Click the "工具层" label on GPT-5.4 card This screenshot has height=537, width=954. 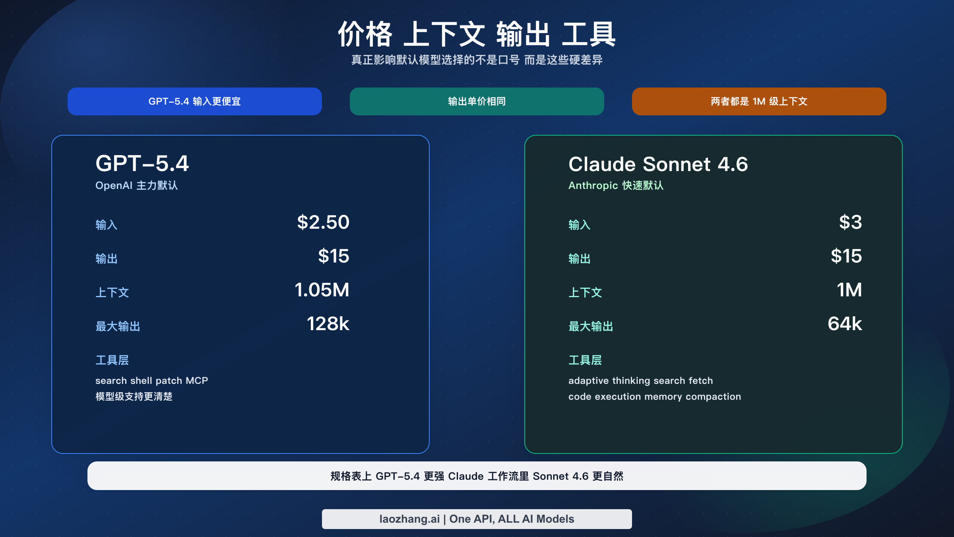click(x=112, y=360)
